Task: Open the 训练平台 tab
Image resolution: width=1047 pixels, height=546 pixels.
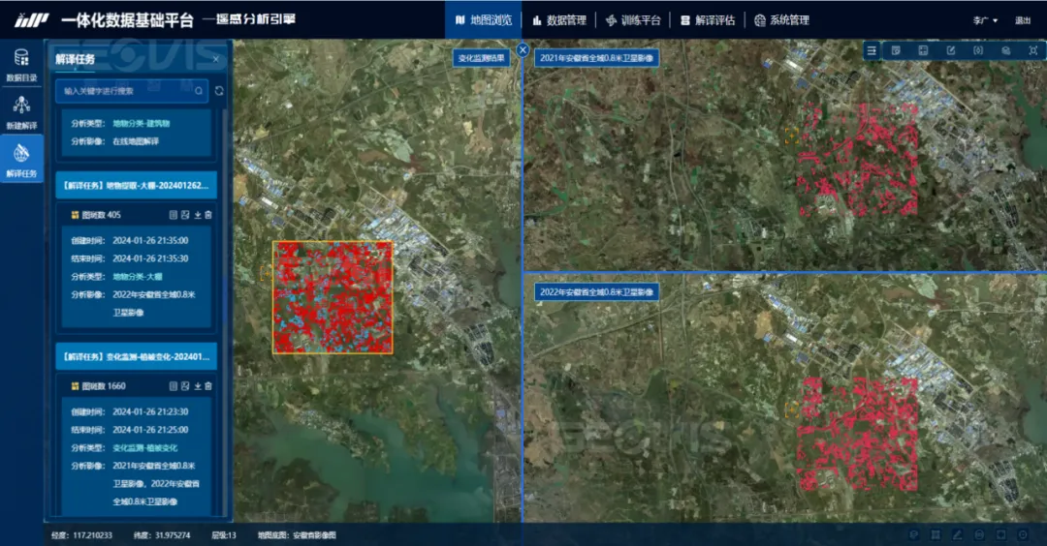Action: click(x=633, y=20)
